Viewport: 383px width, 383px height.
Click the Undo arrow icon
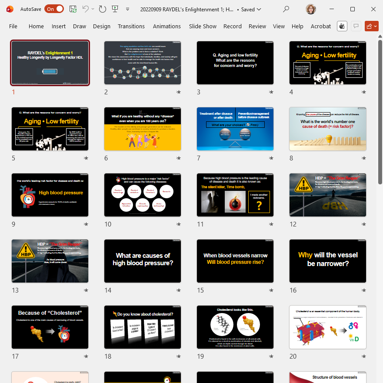click(85, 9)
